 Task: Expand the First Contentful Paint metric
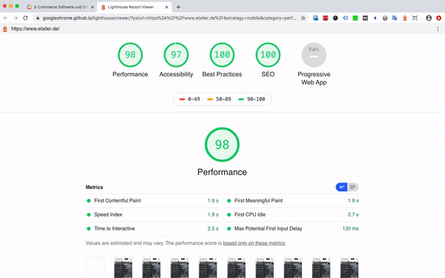[152, 201]
